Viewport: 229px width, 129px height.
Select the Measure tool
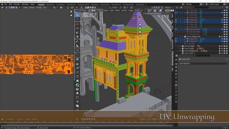[x=77, y=46]
